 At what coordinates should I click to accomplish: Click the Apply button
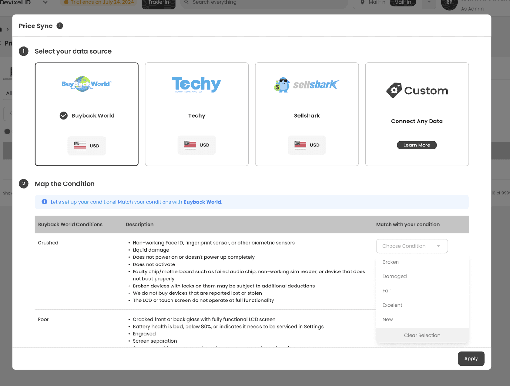471,359
